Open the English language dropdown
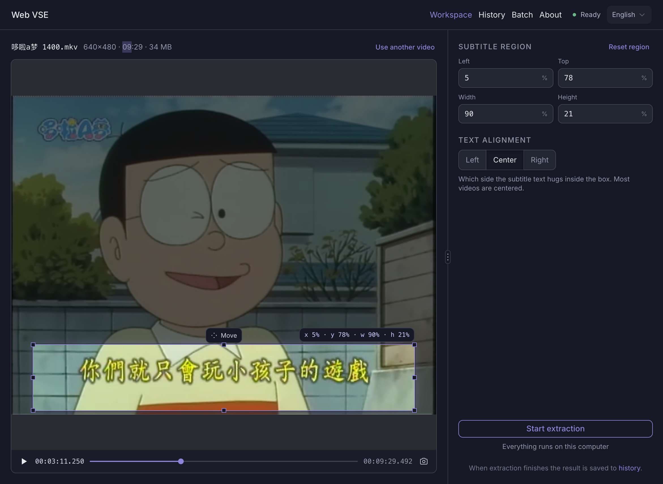The height and width of the screenshot is (484, 663). tap(629, 15)
